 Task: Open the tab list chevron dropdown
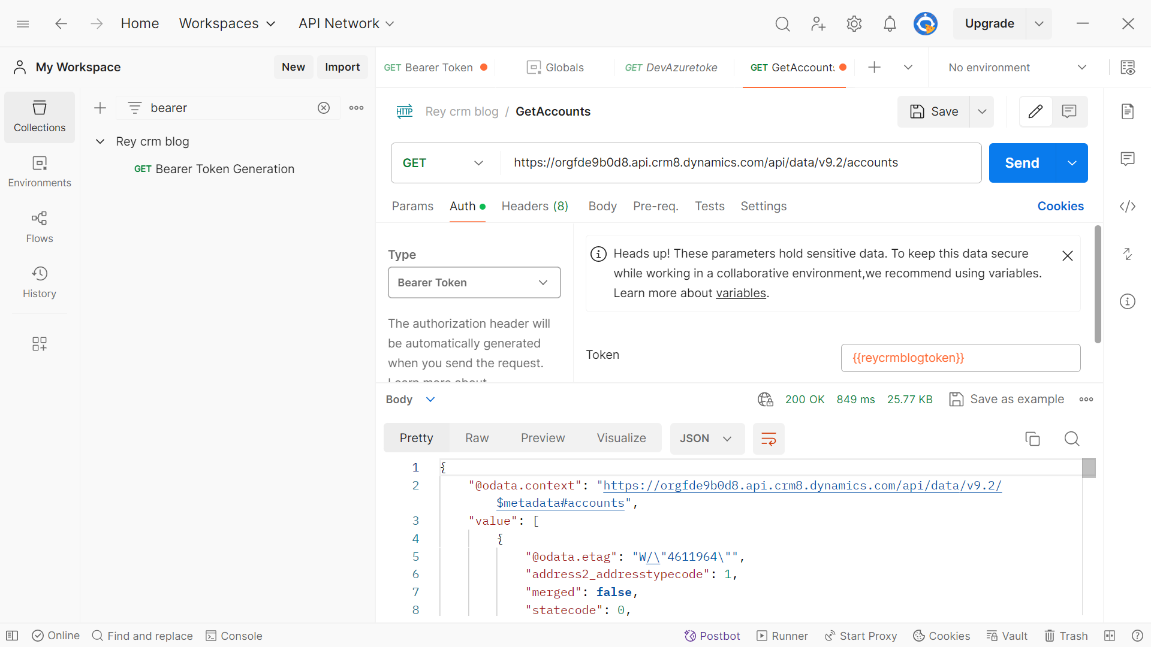coord(908,67)
